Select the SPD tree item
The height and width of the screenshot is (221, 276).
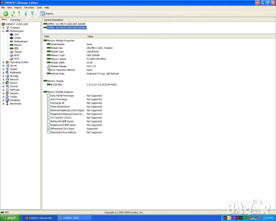click(16, 48)
